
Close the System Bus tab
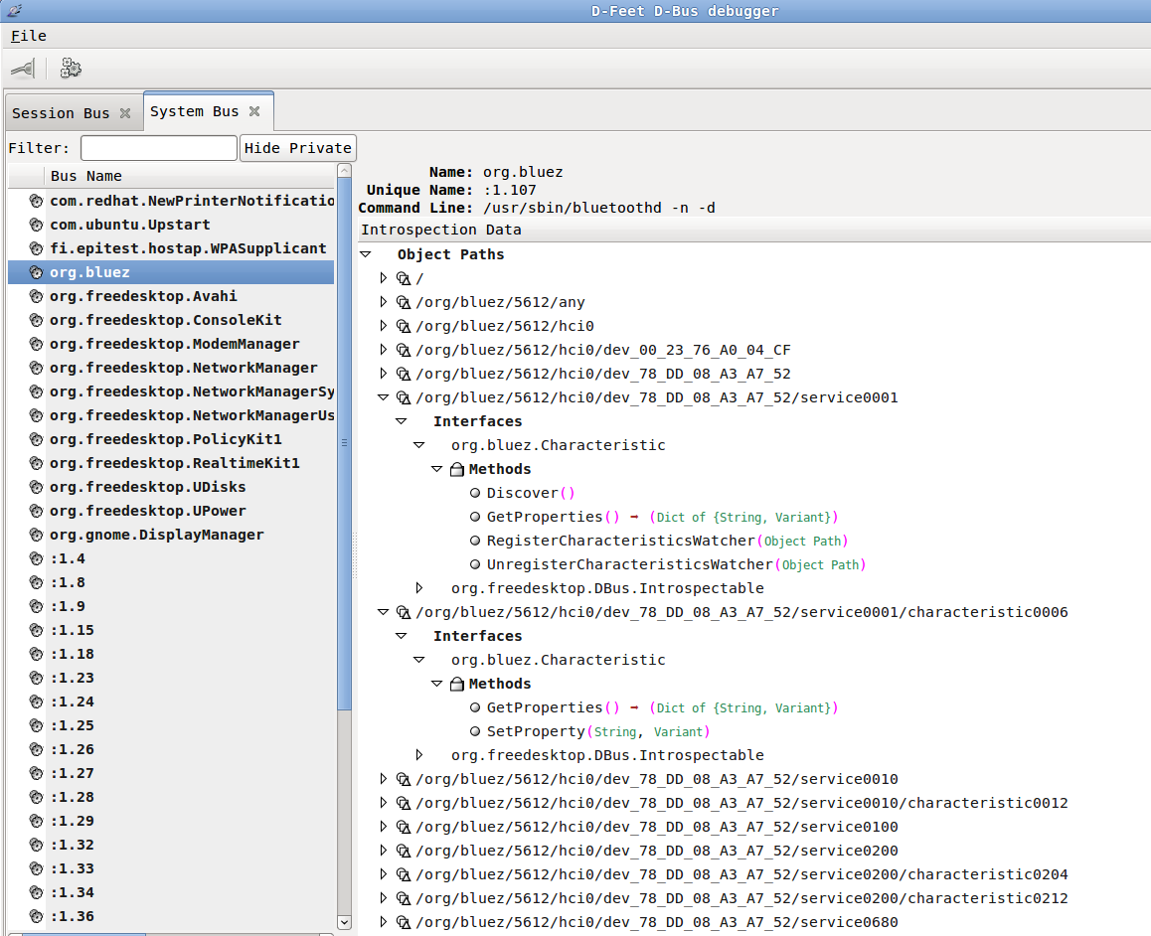click(x=254, y=111)
